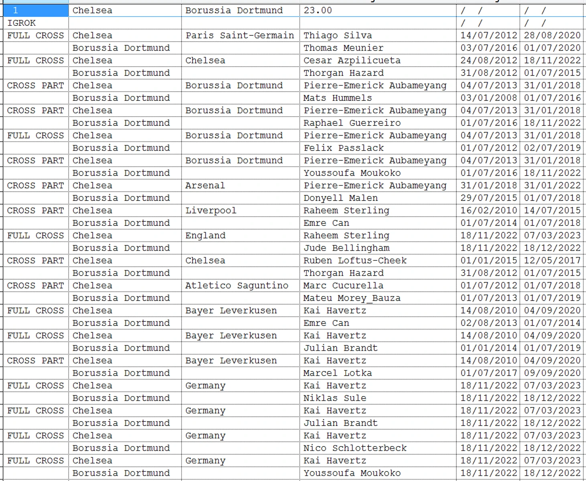
Task: Select the Arsenal club cell
Action: point(240,185)
